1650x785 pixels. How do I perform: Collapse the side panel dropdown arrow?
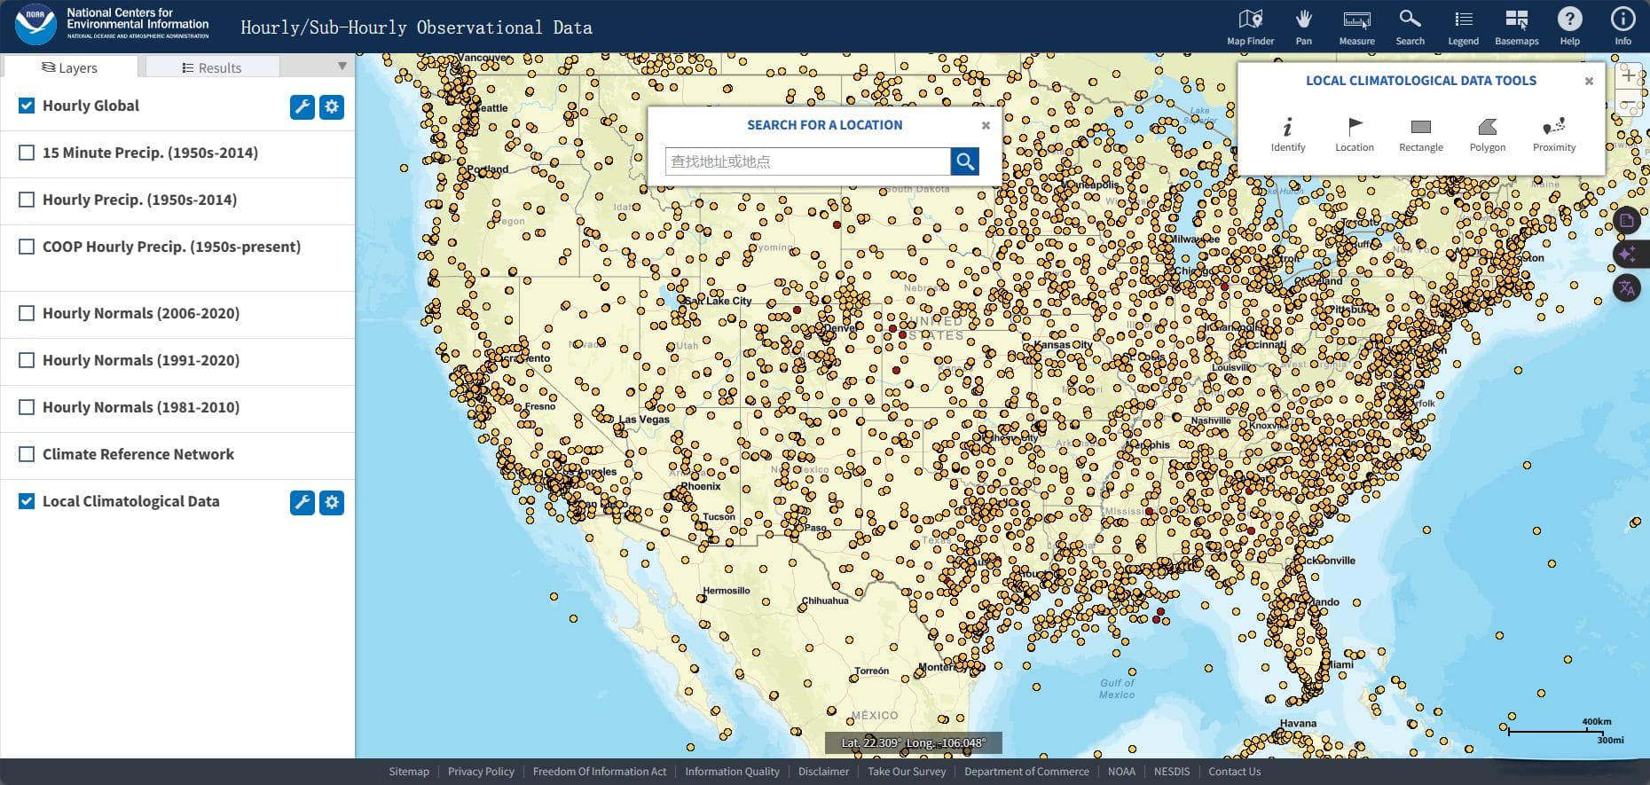(342, 67)
